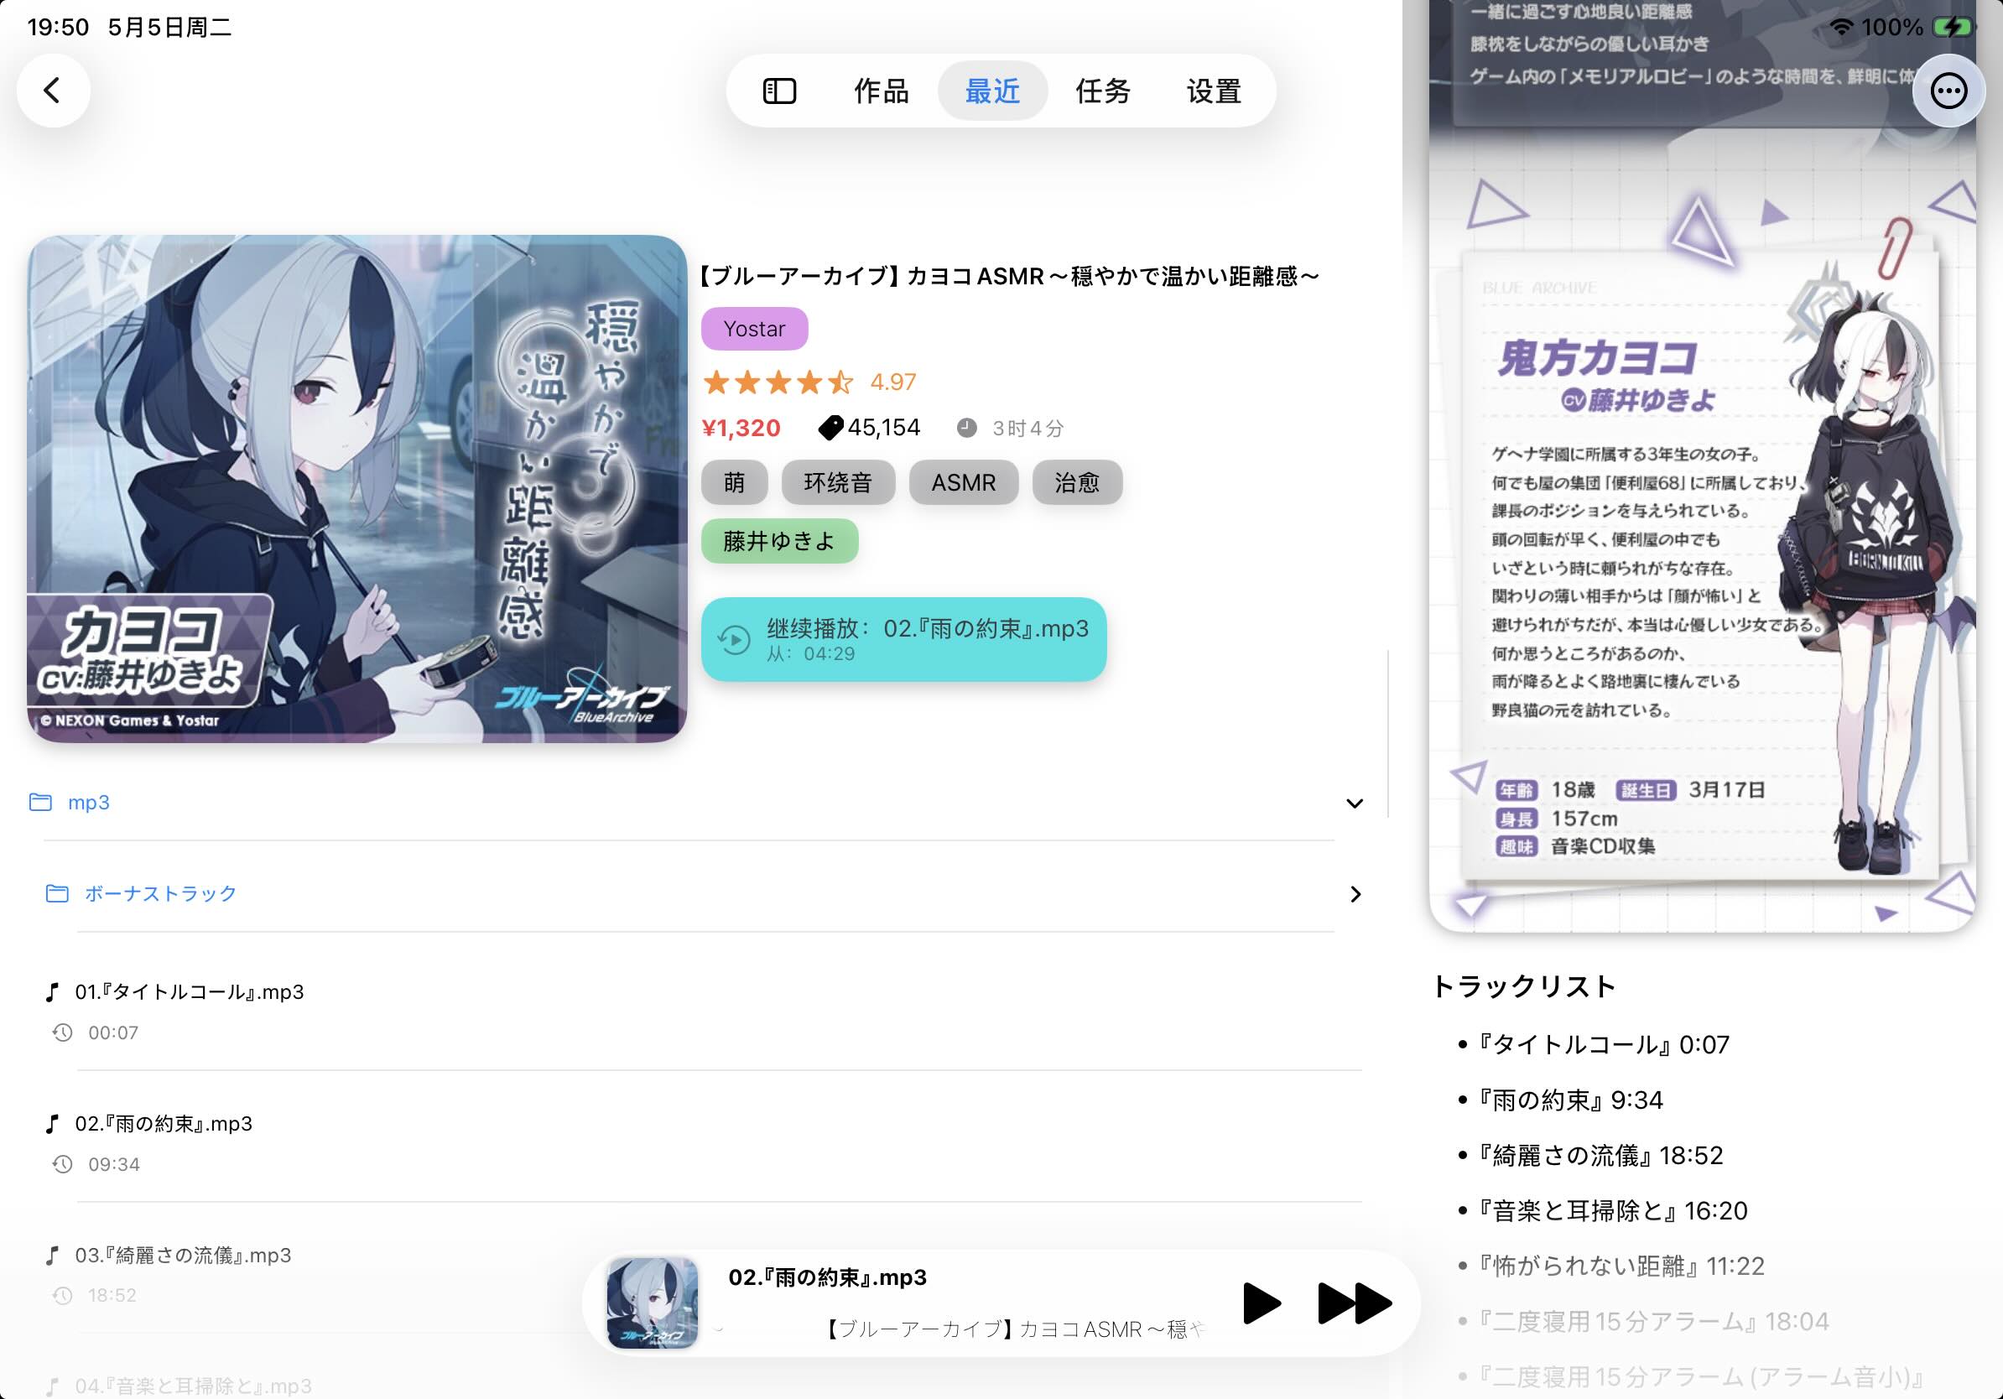Open the mini player album thumbnail

tap(653, 1303)
